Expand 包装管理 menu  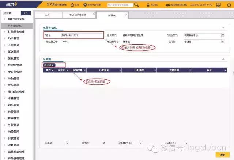click(14, 112)
